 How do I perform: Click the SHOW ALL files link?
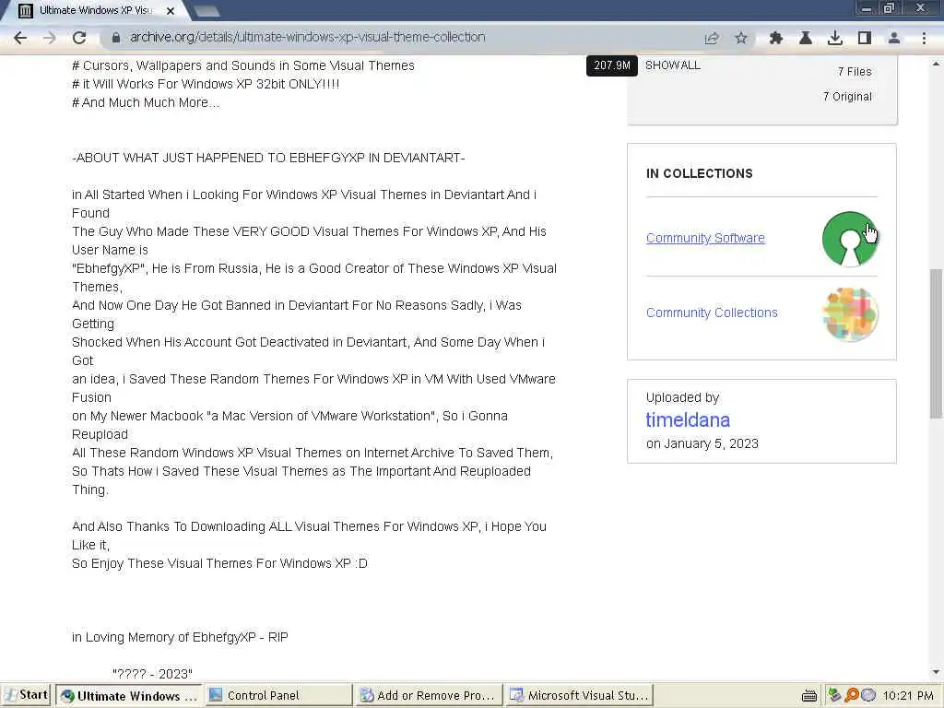click(672, 65)
